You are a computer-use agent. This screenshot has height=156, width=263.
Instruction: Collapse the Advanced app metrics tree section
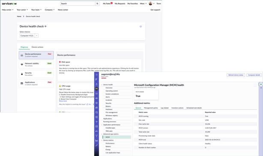coord(102,134)
